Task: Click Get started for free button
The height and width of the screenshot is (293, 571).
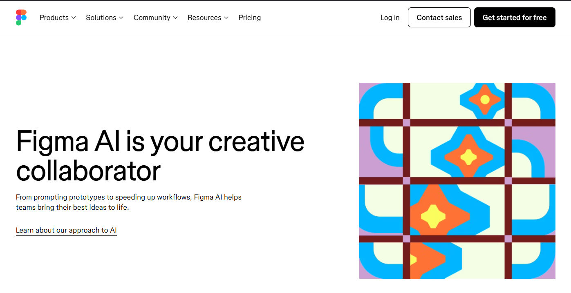Action: tap(514, 18)
